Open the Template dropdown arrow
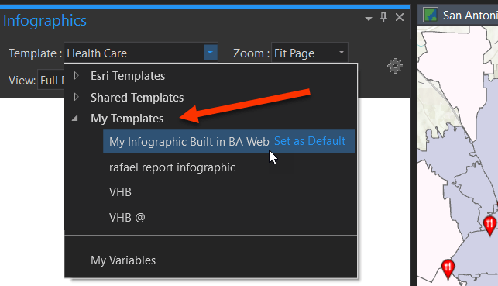 210,53
